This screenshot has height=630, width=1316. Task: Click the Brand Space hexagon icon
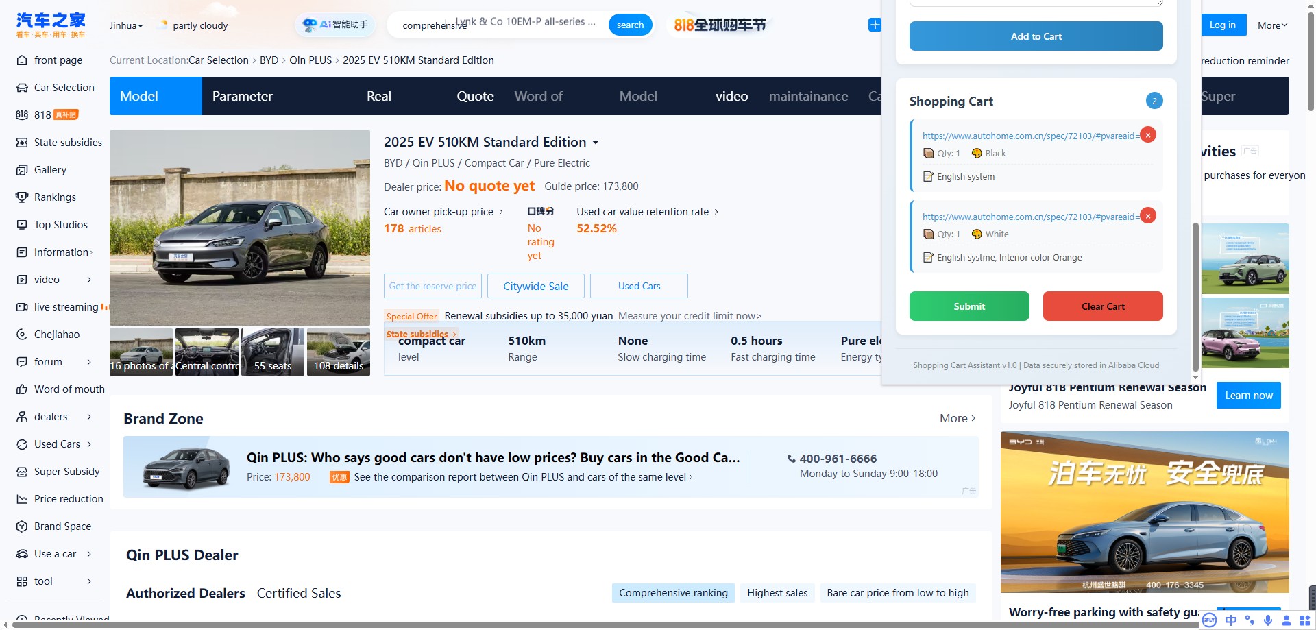tap(22, 526)
